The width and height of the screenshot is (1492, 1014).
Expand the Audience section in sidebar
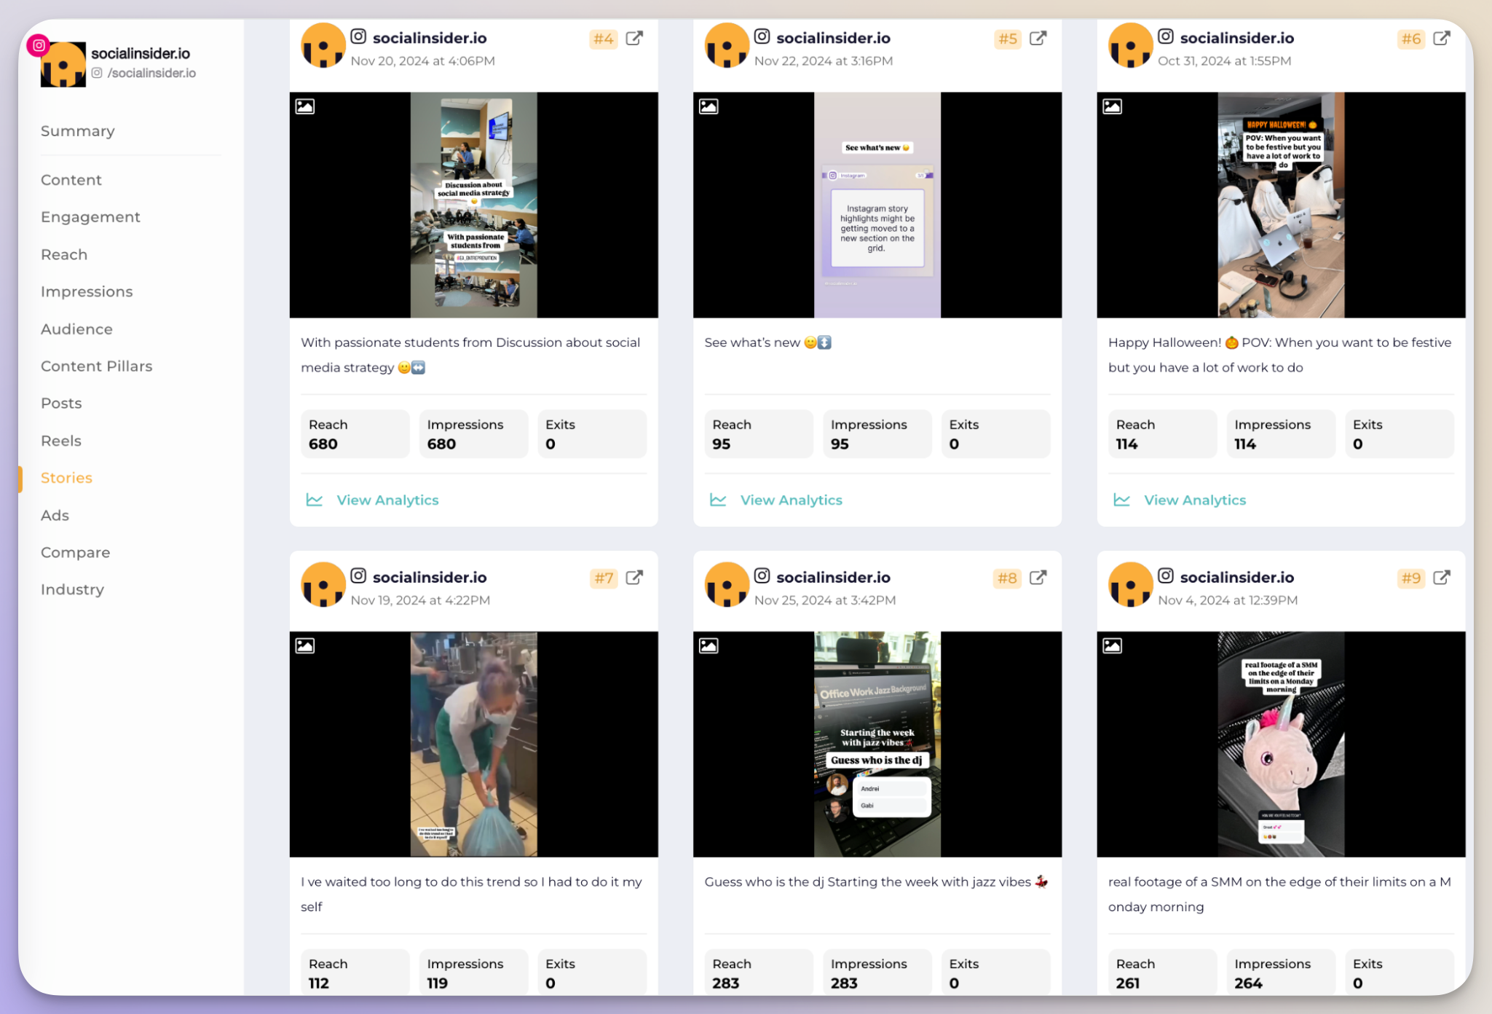click(x=76, y=329)
